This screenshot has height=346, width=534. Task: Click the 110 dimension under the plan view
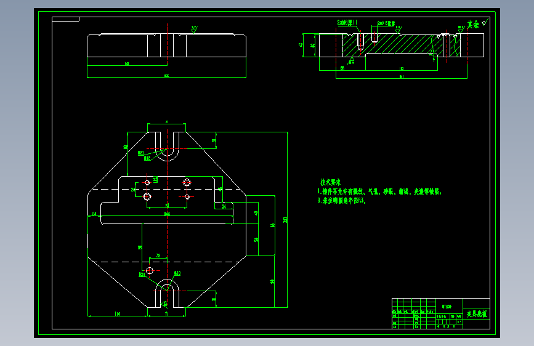(117, 314)
